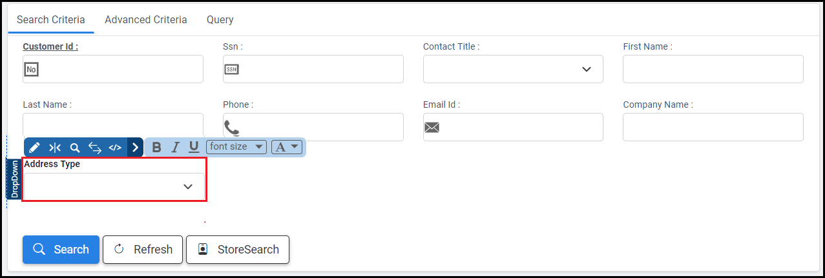Click the magnifier icon in blue toolbar
825x278 pixels.
click(75, 148)
